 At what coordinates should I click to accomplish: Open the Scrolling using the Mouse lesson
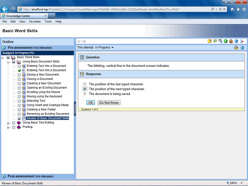click(x=43, y=92)
